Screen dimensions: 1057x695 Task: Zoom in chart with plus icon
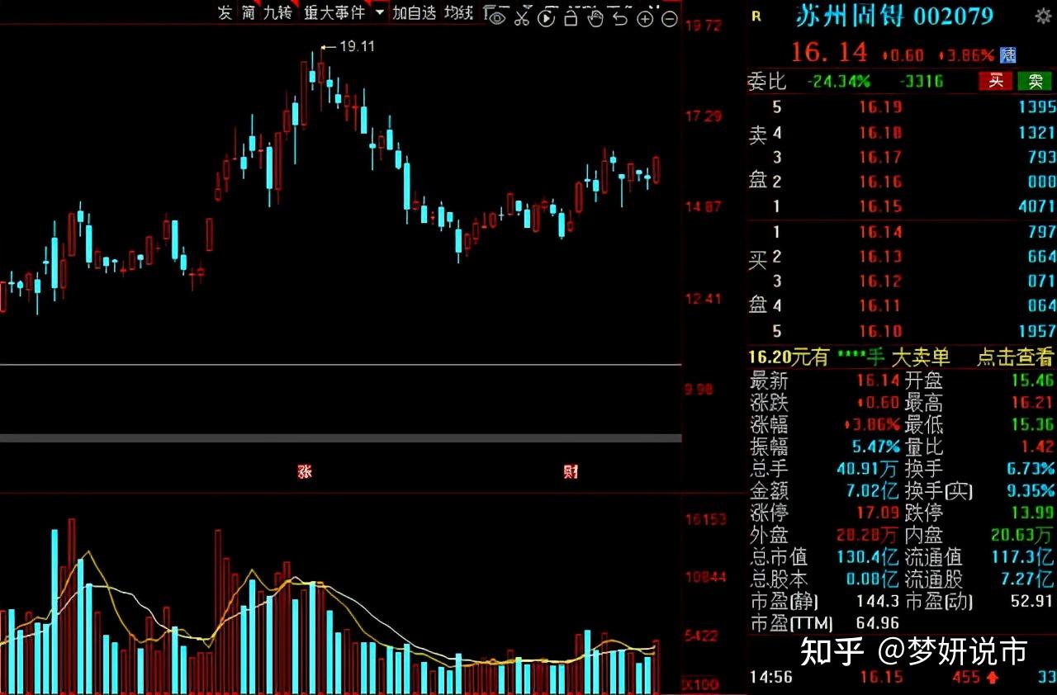645,18
